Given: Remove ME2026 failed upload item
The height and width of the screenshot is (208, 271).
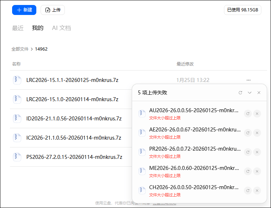Looking at the screenshot, I should click(257, 171).
